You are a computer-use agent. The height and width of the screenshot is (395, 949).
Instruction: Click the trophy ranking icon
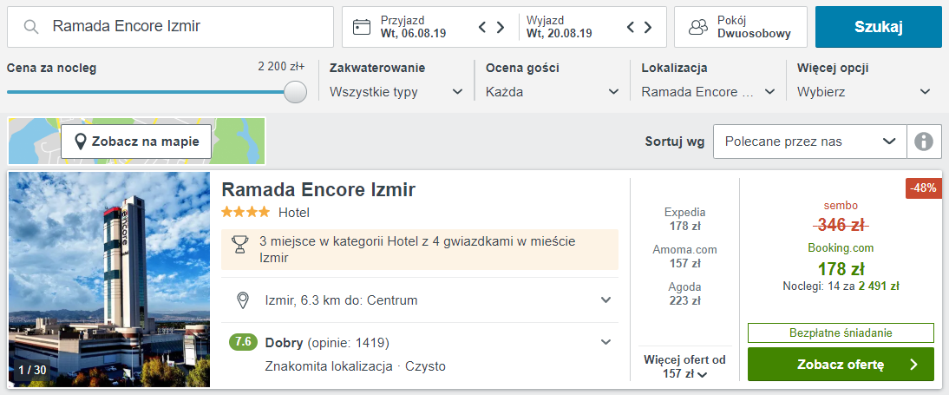click(x=240, y=244)
